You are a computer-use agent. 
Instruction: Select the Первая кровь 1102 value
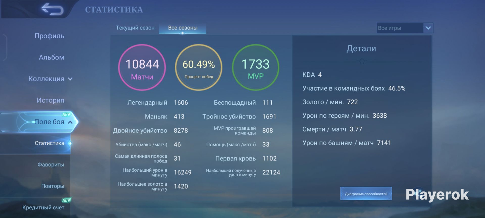pyautogui.click(x=270, y=158)
